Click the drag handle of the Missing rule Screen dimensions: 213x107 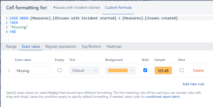pos(9,71)
